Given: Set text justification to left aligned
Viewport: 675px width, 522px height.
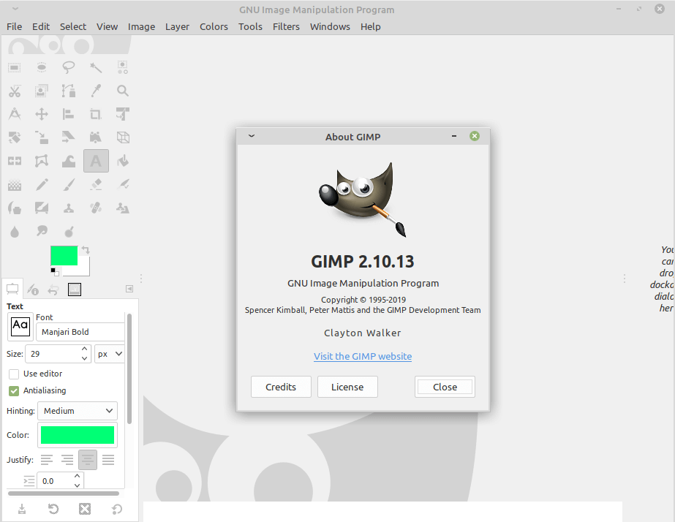Looking at the screenshot, I should point(47,460).
